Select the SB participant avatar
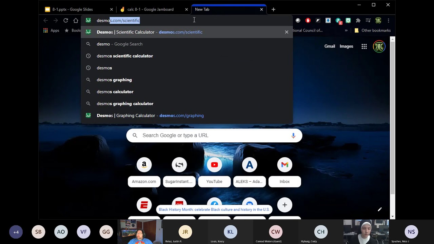The height and width of the screenshot is (244, 434). tap(38, 232)
